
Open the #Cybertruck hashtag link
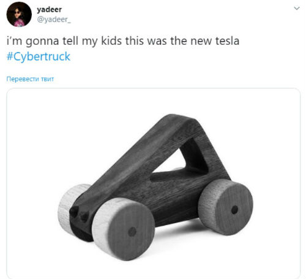pos(39,56)
